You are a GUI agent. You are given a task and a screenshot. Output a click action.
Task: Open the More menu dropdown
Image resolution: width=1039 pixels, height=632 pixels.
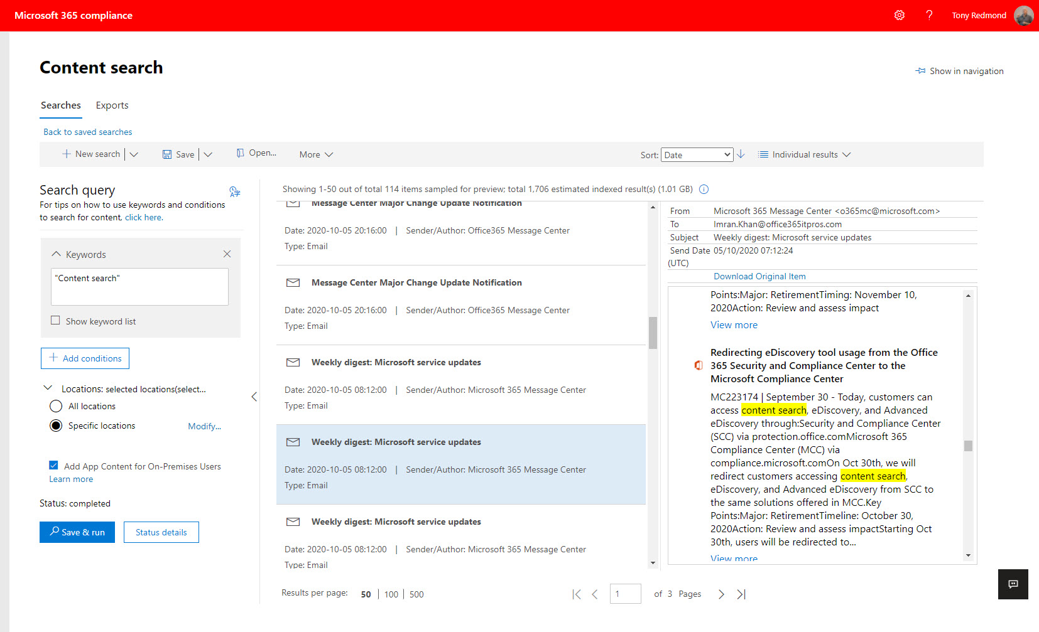(x=316, y=154)
